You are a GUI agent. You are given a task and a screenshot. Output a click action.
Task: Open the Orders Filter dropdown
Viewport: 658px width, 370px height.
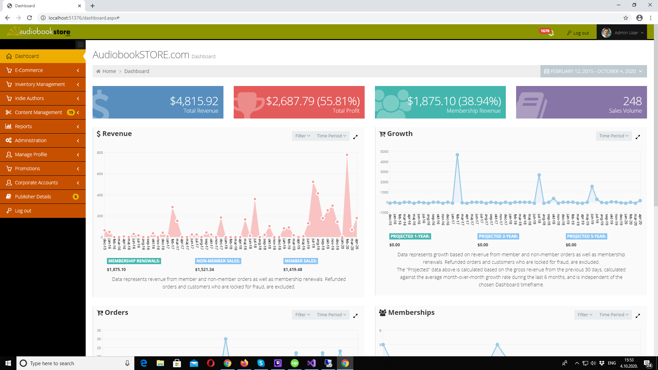[x=303, y=315]
